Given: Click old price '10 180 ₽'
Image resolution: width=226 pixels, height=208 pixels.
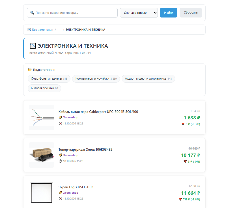Looking at the screenshot, I should [x=194, y=148].
